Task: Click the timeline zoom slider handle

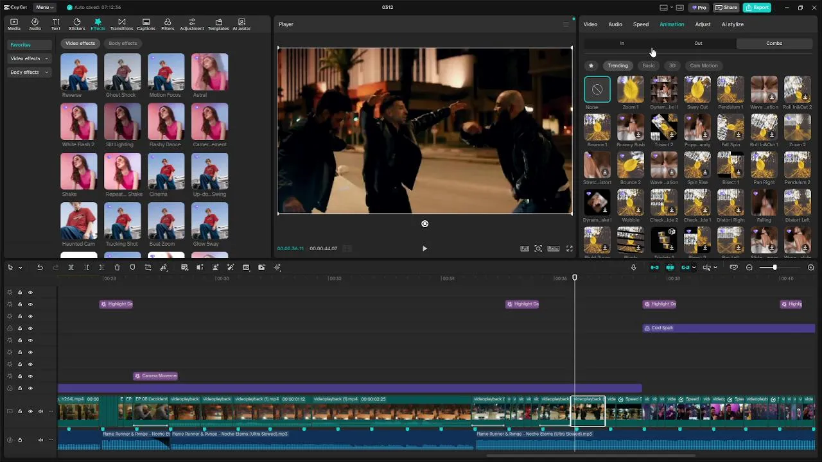Action: (x=774, y=268)
